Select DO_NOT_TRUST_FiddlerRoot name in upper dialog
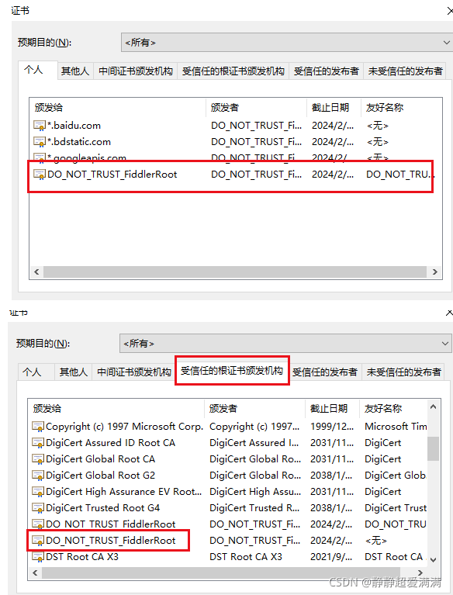The height and width of the screenshot is (595, 453). (112, 175)
